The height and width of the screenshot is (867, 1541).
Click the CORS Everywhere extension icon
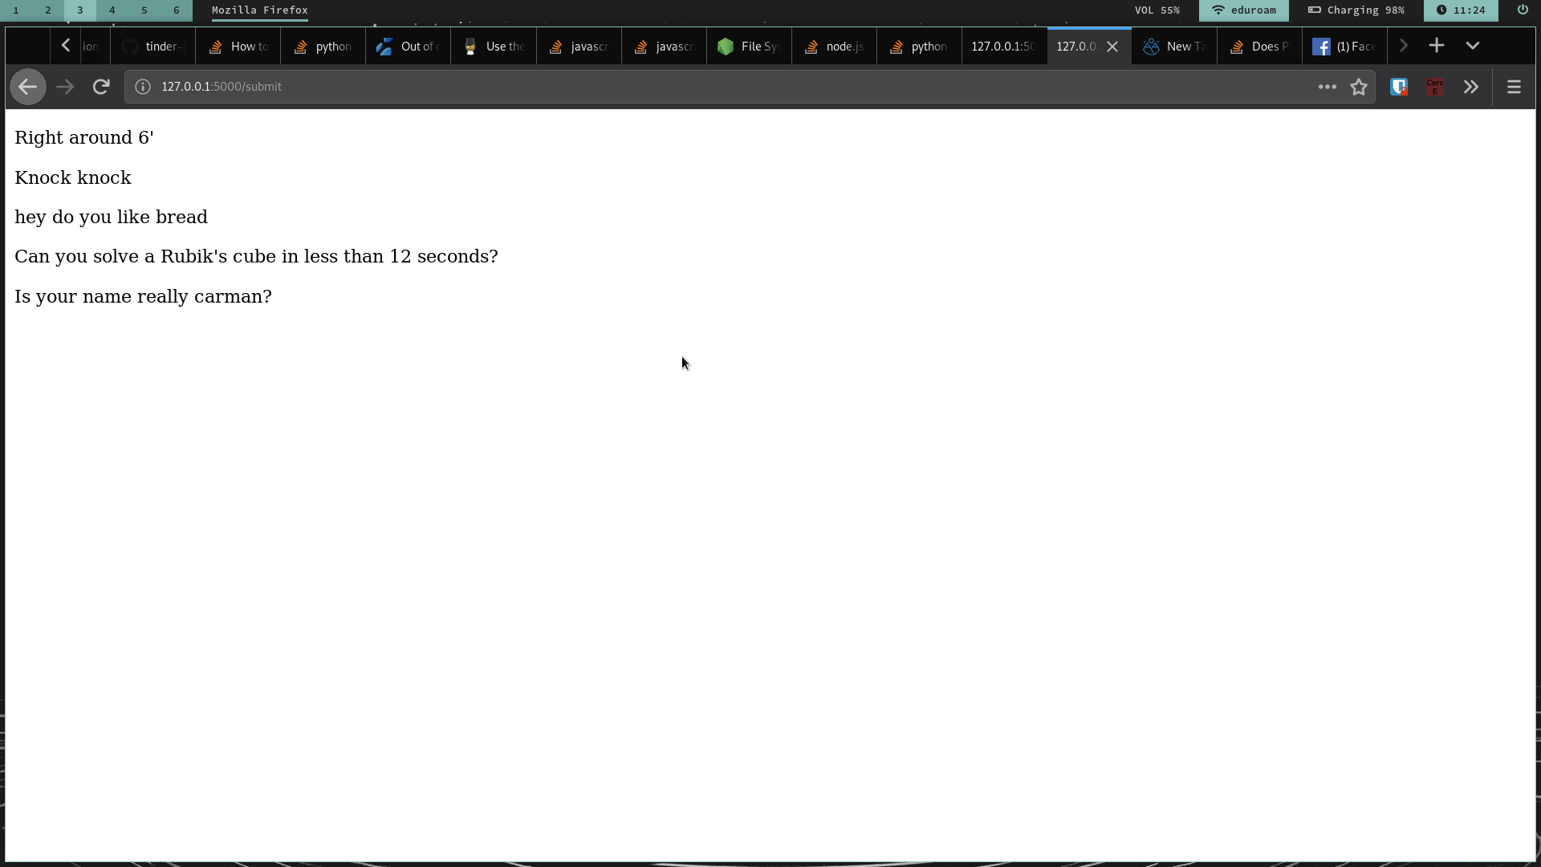[x=1435, y=87]
